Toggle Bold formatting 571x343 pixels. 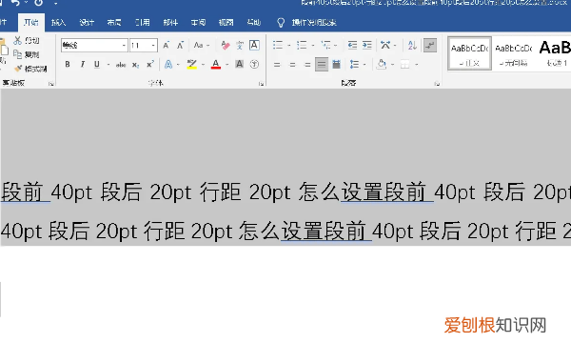68,65
